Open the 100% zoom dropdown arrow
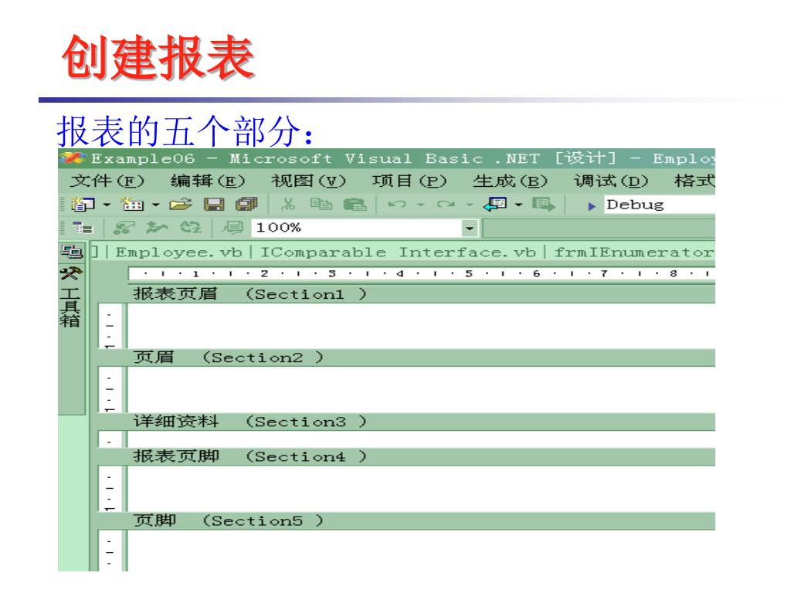The image size is (791, 593). click(470, 229)
